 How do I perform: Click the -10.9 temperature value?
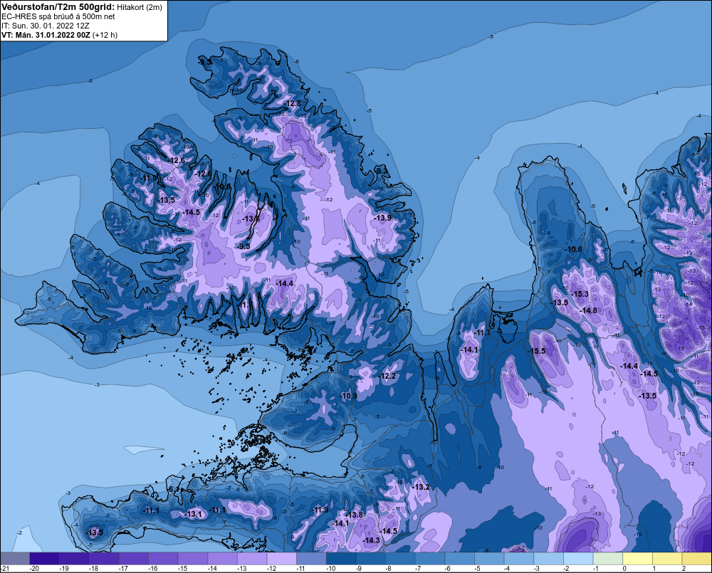349,396
